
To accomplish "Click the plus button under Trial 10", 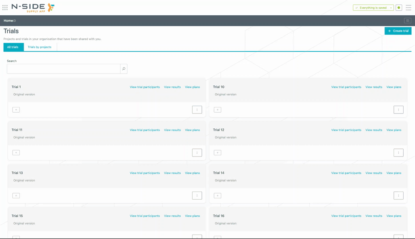I will tap(218, 110).
